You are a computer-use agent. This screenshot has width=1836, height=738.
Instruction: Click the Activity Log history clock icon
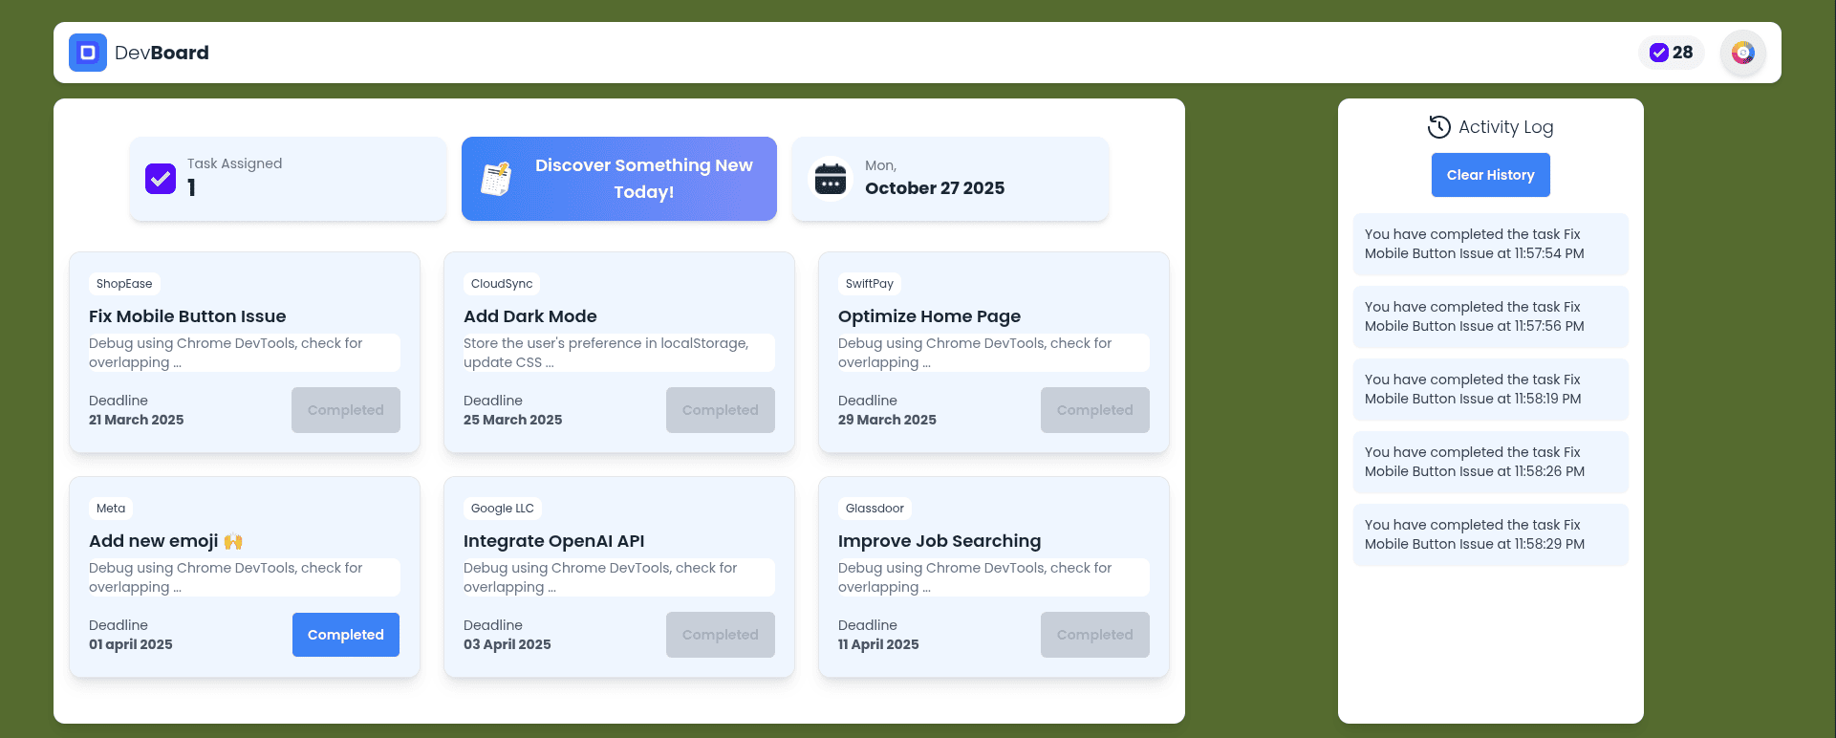1438,127
